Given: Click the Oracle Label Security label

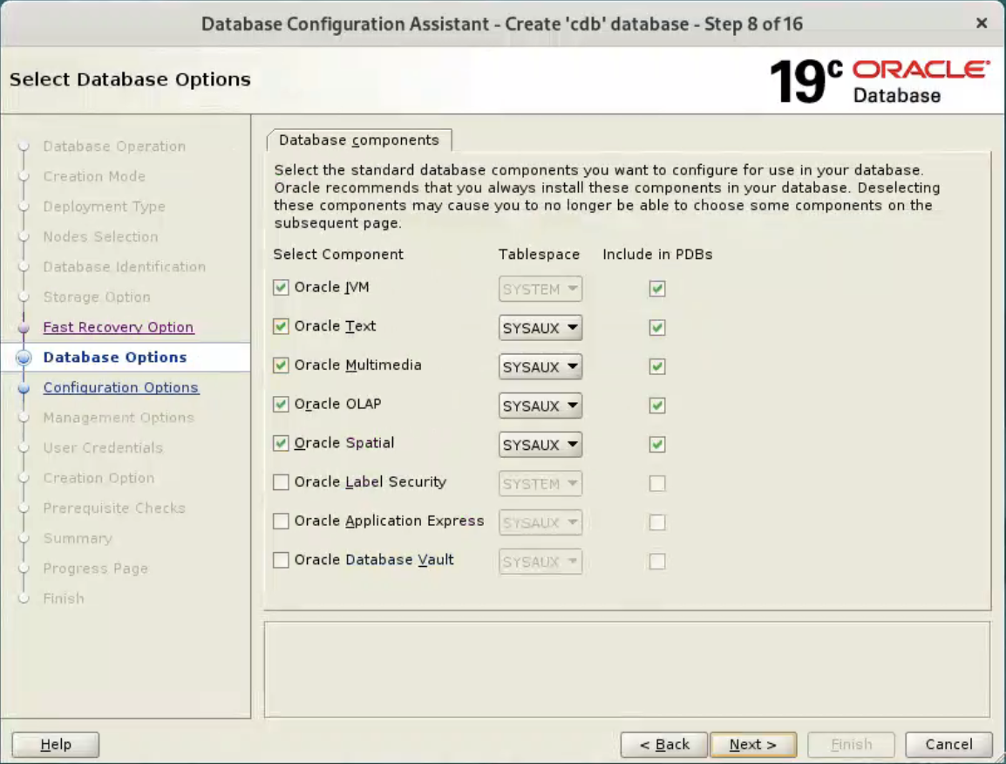Looking at the screenshot, I should click(370, 482).
